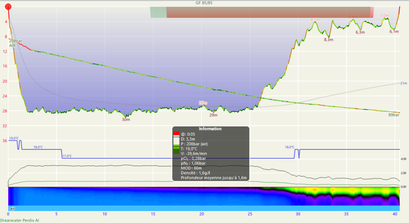Click the 2,00 partial pressure scale label
This screenshot has width=409, height=223.
[403, 173]
